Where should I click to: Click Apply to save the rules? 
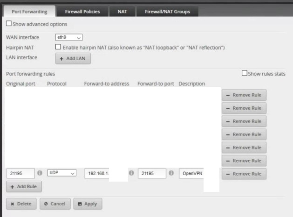point(88,204)
